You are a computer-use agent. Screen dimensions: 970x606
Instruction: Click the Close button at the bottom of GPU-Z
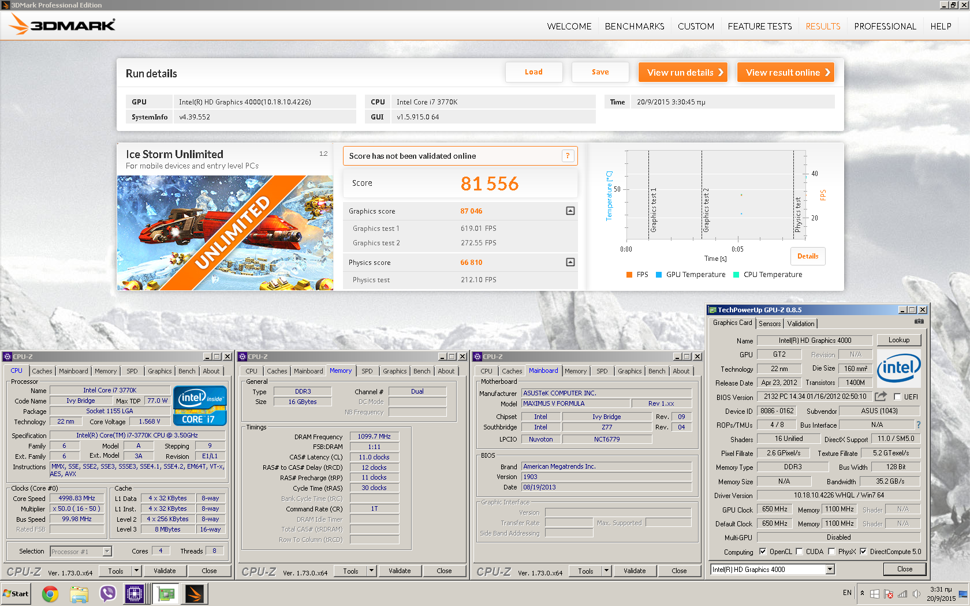(x=905, y=569)
